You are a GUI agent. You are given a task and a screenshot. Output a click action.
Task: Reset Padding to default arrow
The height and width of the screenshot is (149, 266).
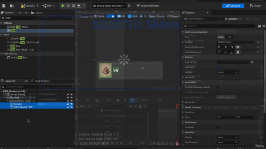click(x=258, y=42)
